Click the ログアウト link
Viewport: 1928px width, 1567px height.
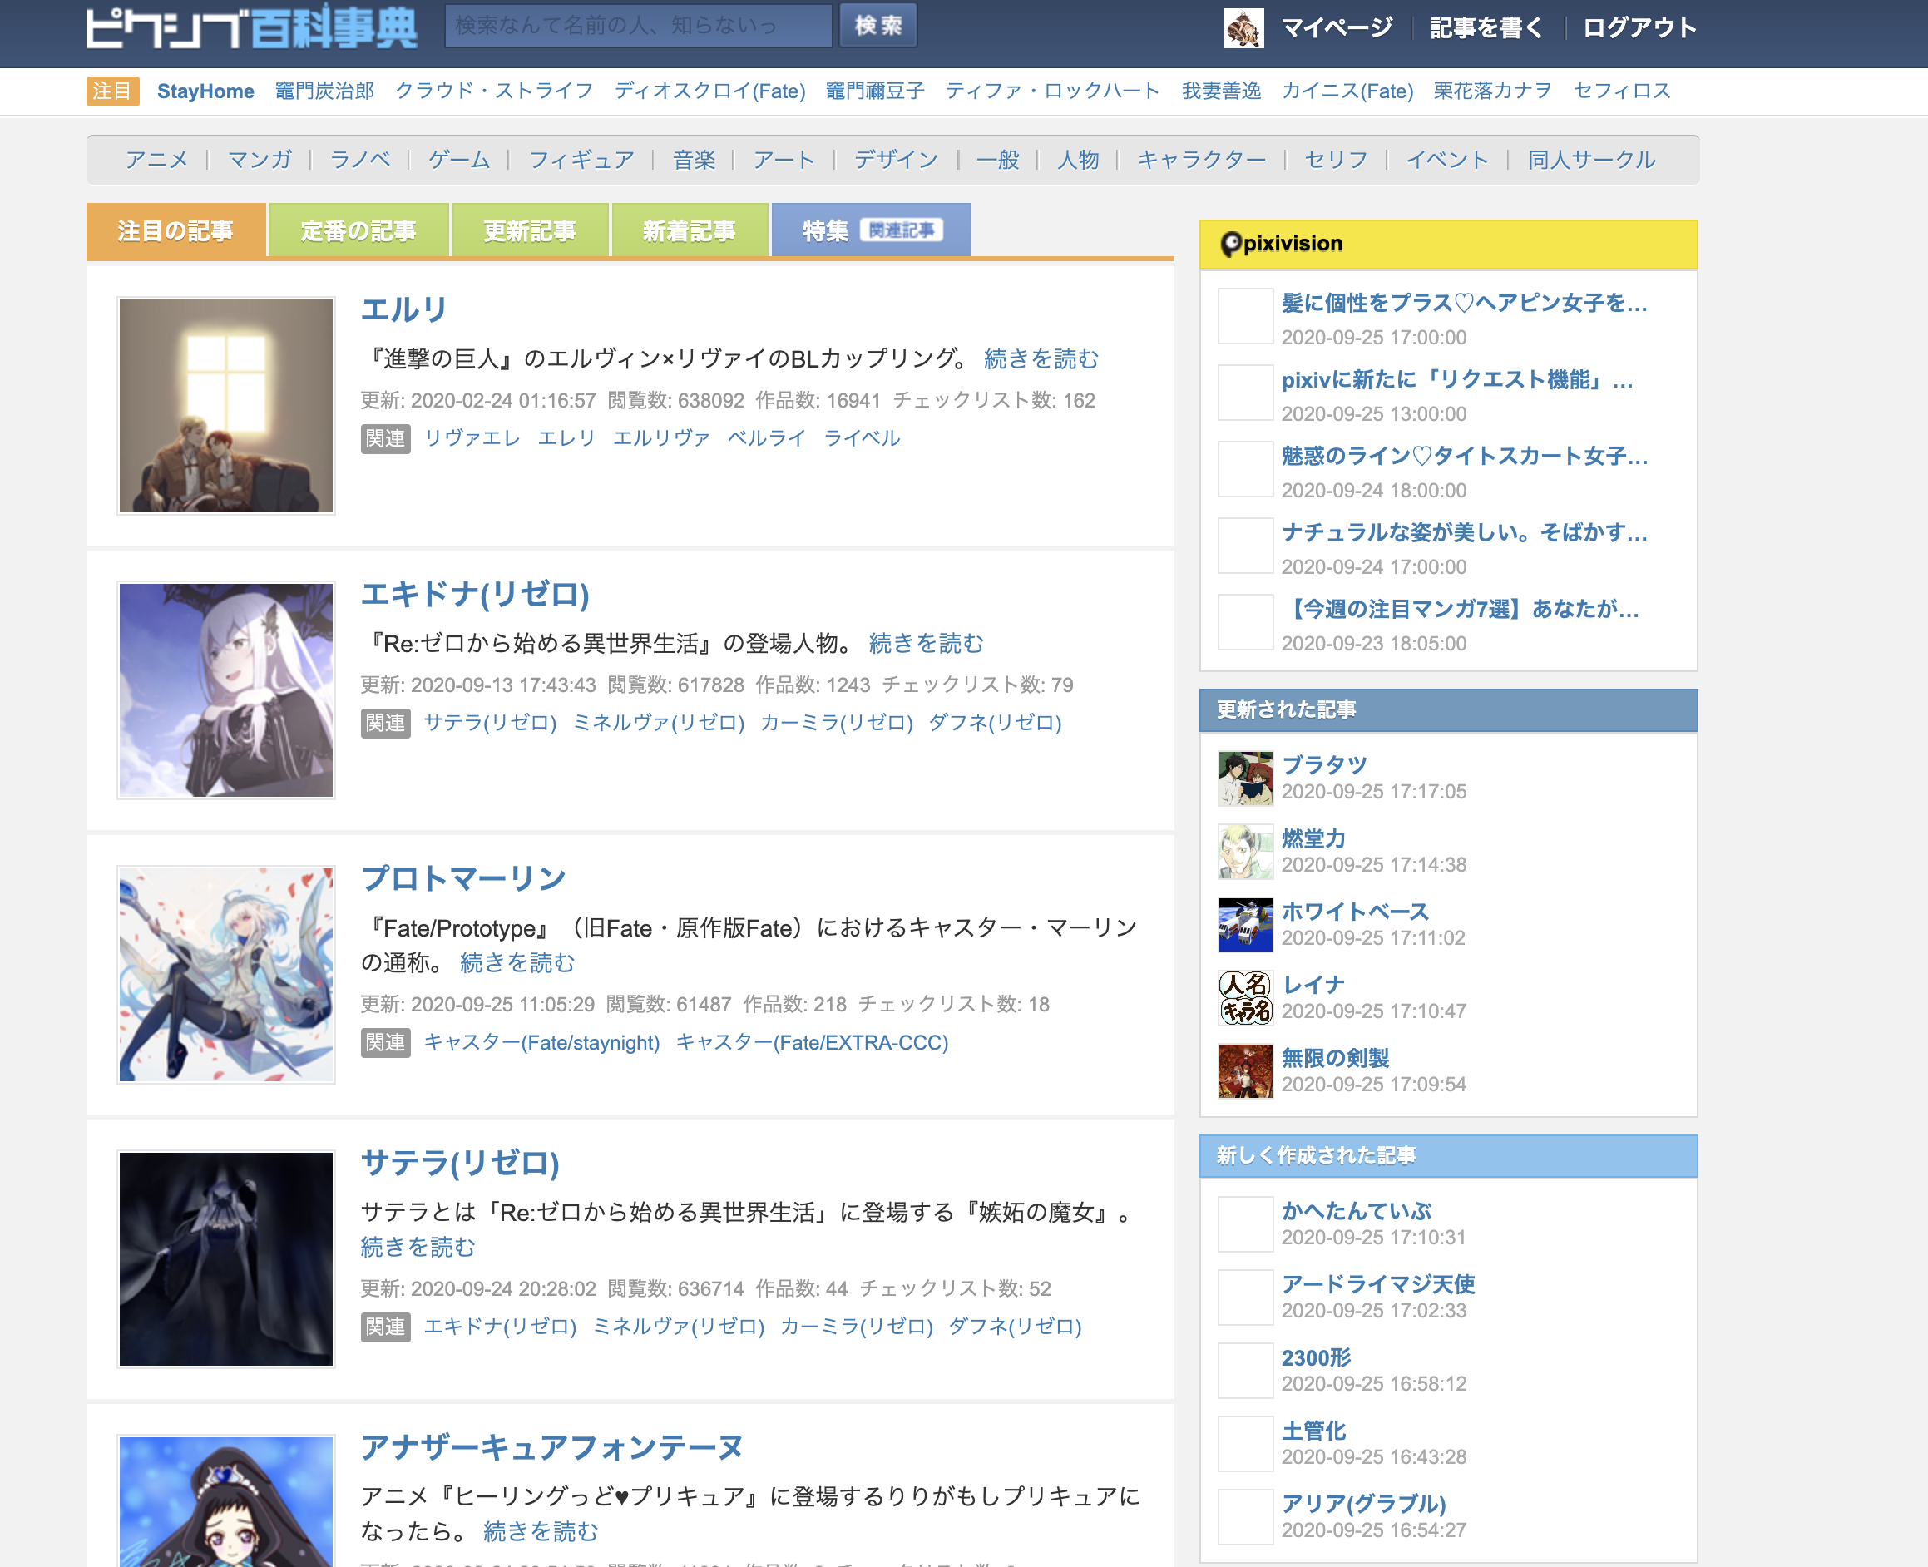point(1639,28)
